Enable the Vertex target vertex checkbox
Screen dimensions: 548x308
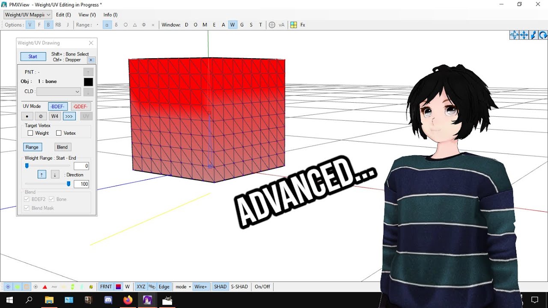(x=59, y=133)
